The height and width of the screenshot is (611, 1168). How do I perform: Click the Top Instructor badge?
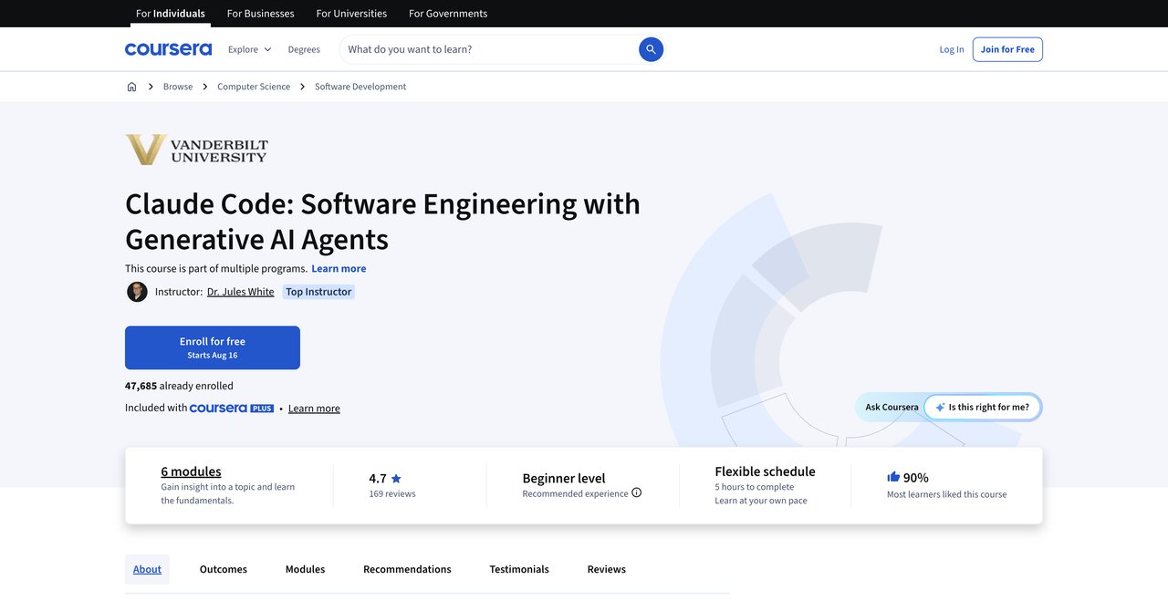(318, 292)
